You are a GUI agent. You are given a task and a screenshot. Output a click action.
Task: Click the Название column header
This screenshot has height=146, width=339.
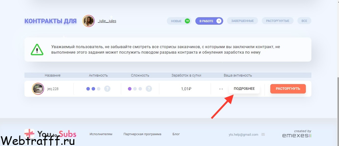pyautogui.click(x=53, y=75)
